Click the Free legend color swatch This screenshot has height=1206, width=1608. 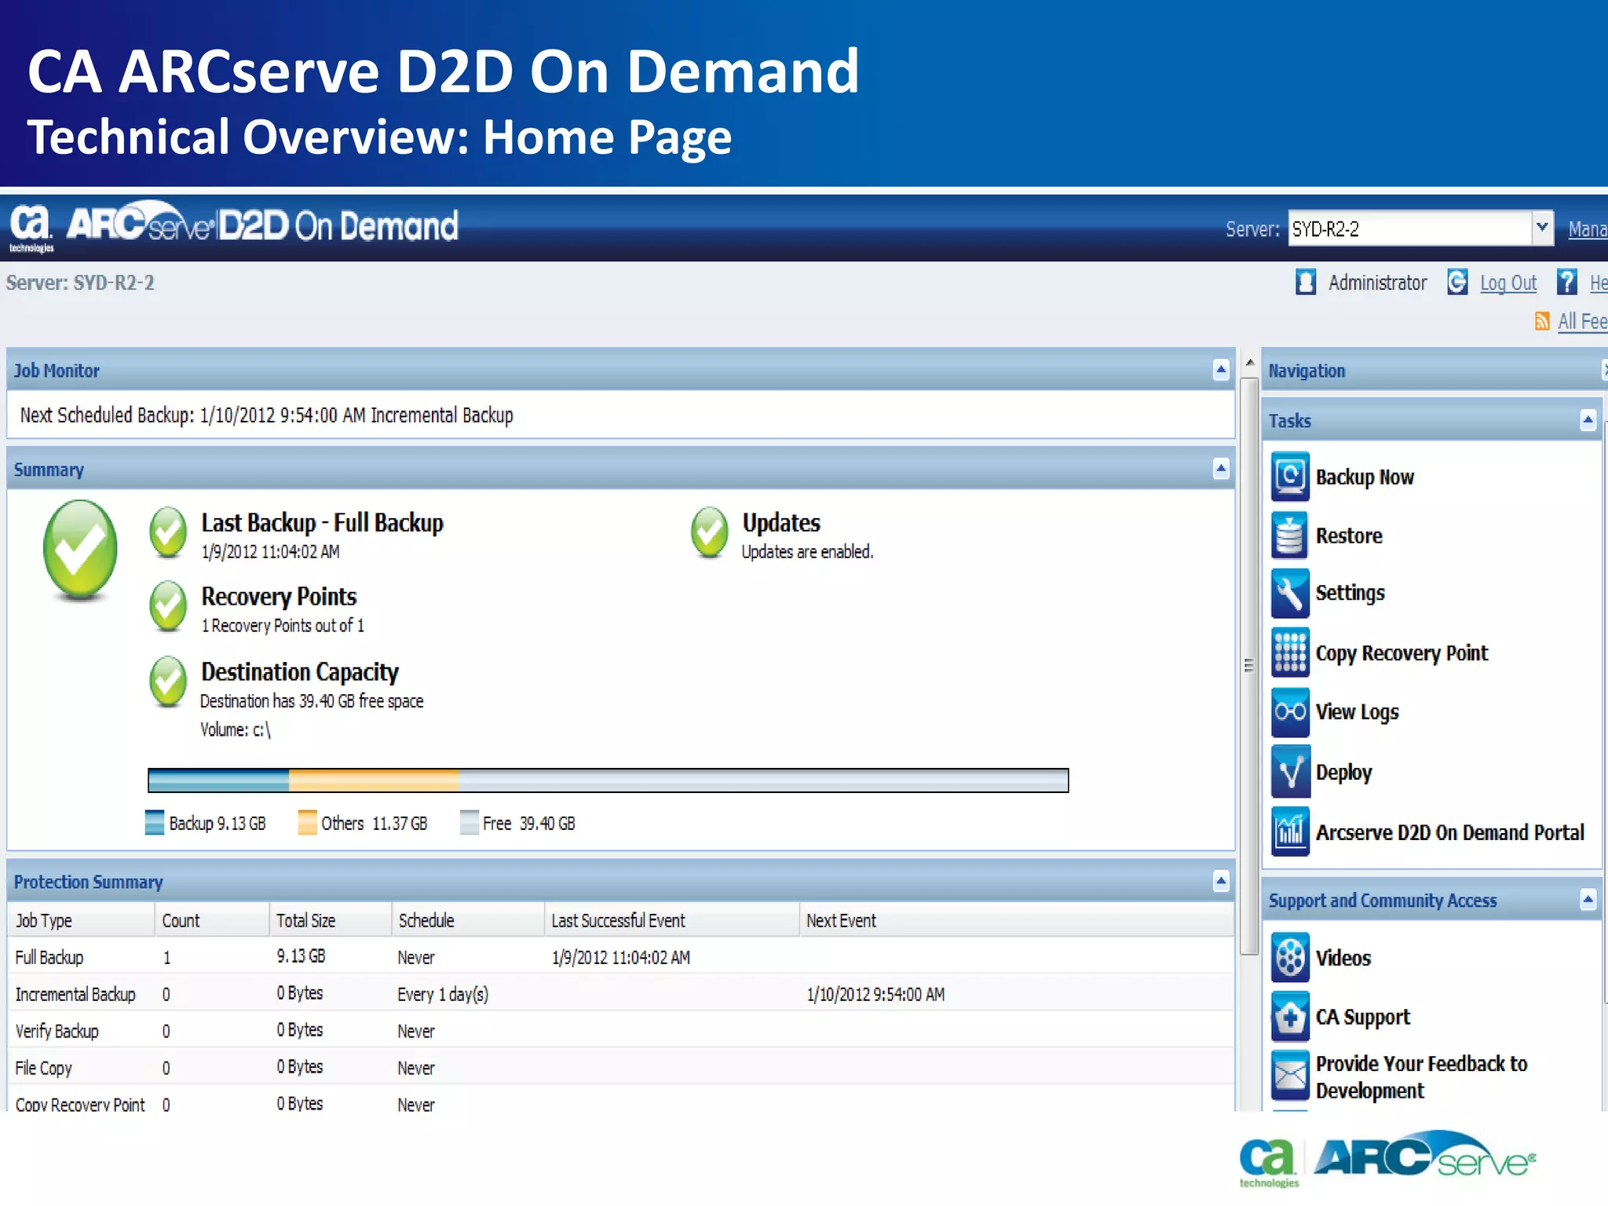point(470,822)
